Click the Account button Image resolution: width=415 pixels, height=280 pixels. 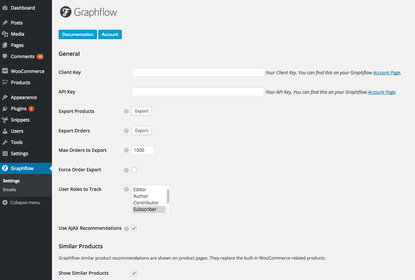coord(110,34)
